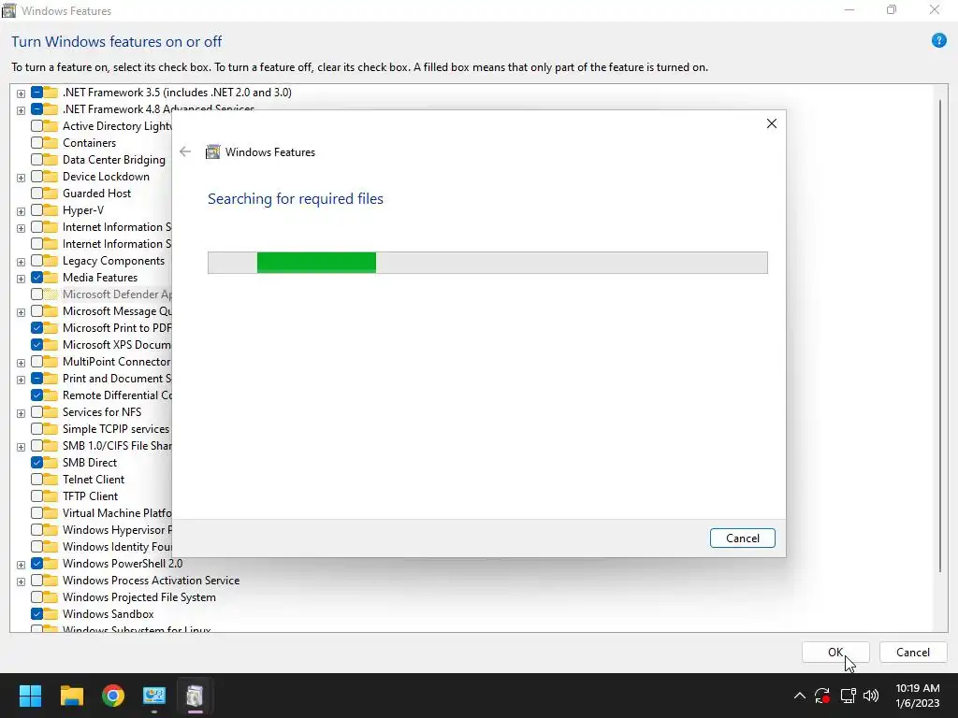This screenshot has width=958, height=718.
Task: Enable the Hyper-V checkbox
Action: coord(36,210)
